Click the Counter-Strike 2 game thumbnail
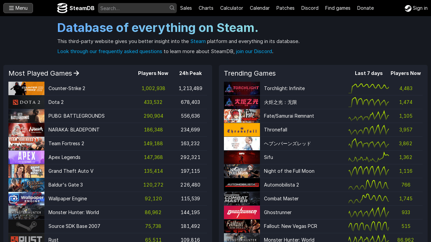This screenshot has width=431, height=242. [26, 88]
